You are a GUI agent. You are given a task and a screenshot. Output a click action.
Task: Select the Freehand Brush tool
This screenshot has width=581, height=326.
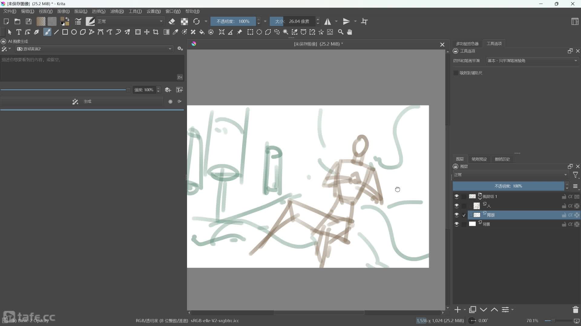pyautogui.click(x=47, y=32)
